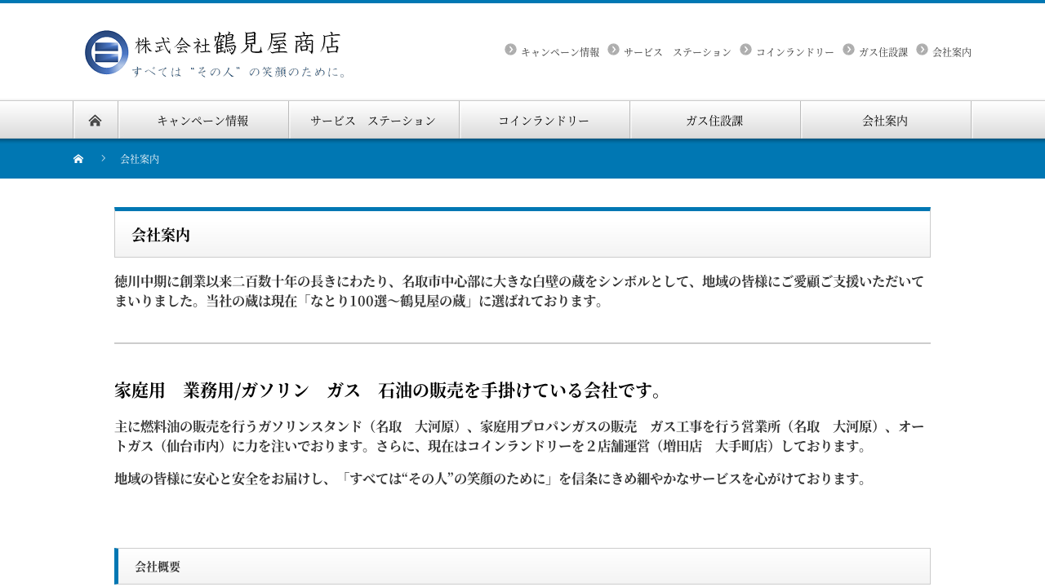This screenshot has width=1045, height=587.
Task: Click arrow icon beside top コインランドリー link
Action: click(x=745, y=50)
